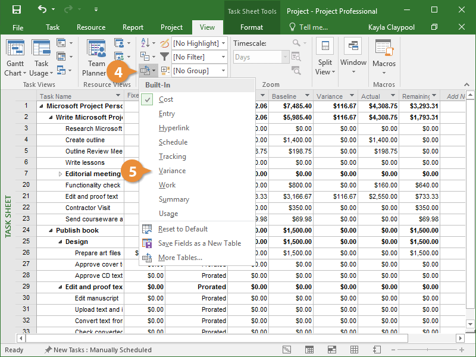
Task: Collapse the Publish book summary task
Action: tap(51, 231)
